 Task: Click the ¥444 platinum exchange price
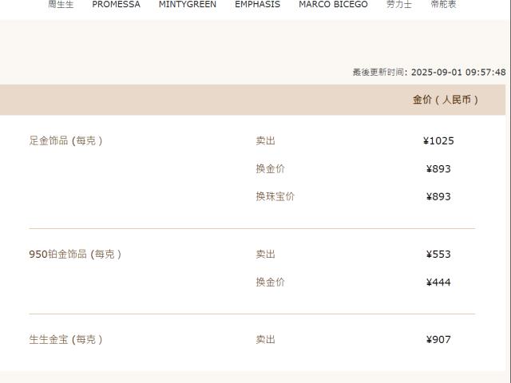click(438, 282)
